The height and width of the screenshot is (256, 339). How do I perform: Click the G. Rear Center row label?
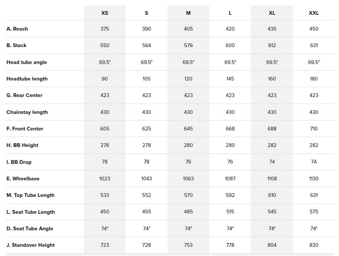(24, 96)
